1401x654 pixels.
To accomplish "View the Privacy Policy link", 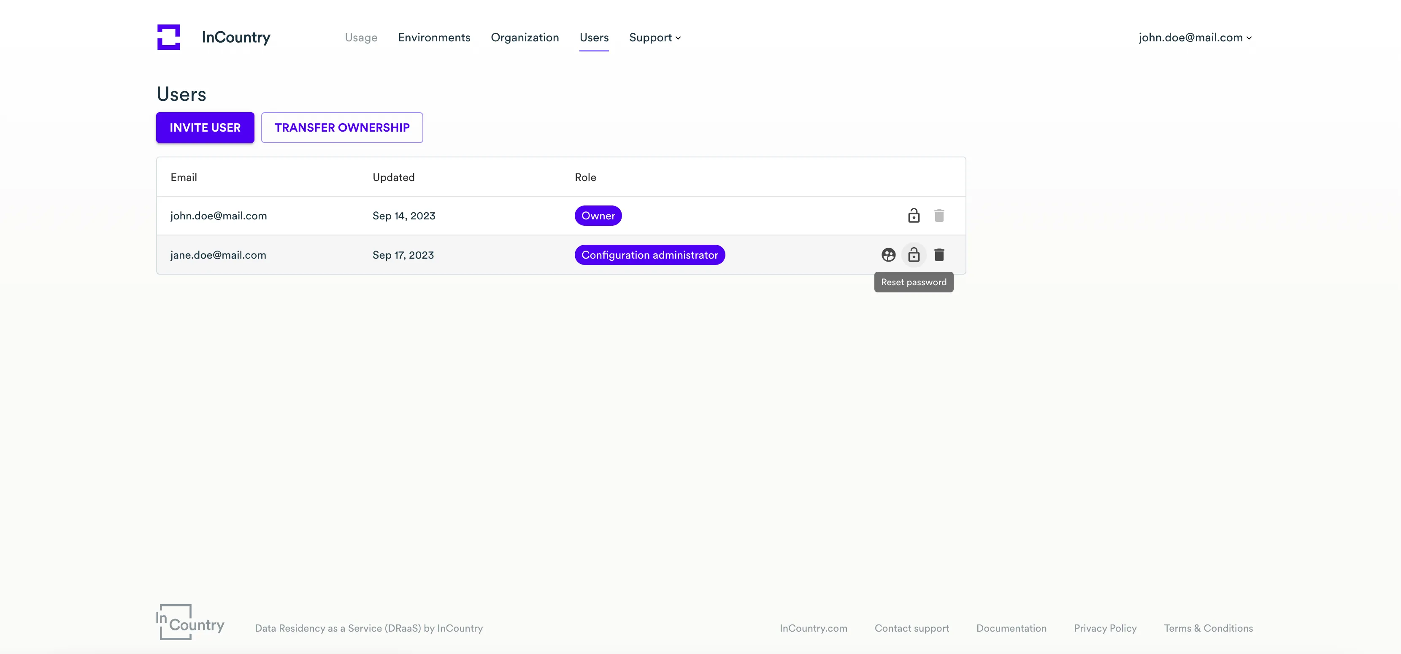I will (x=1105, y=628).
